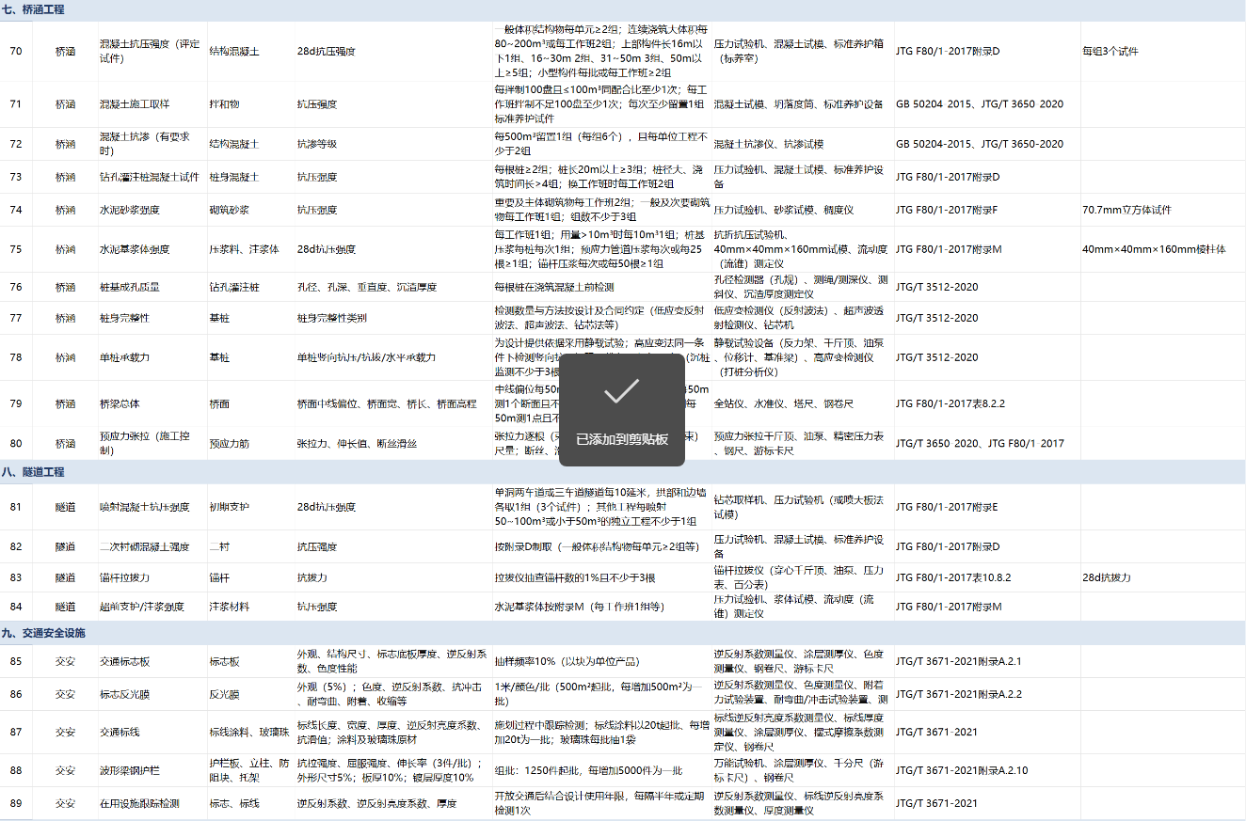Select the cell 在用设施跟踪检测

[x=139, y=804]
